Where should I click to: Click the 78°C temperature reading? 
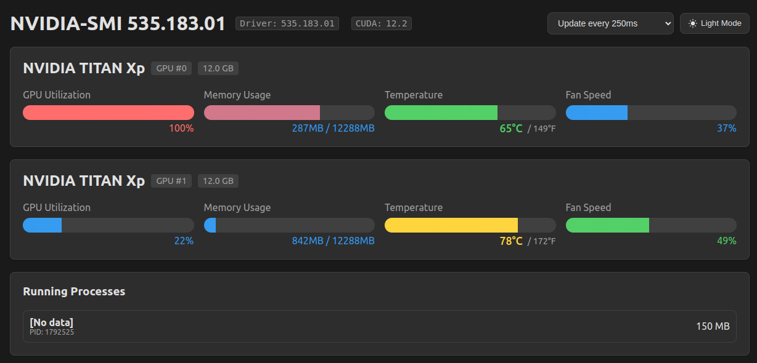[x=511, y=241]
